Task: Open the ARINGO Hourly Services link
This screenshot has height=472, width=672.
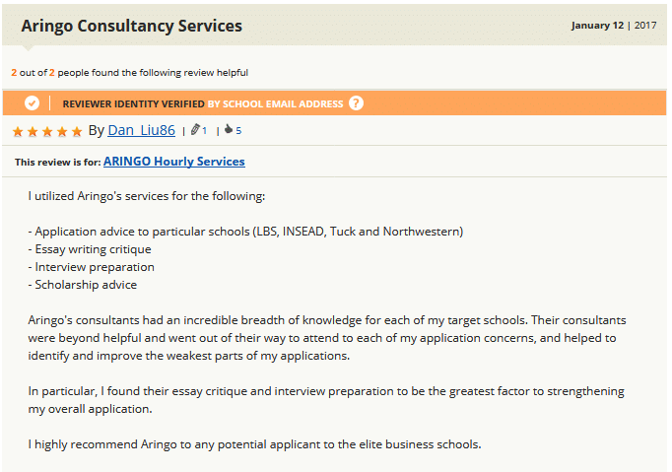Action: pos(174,162)
